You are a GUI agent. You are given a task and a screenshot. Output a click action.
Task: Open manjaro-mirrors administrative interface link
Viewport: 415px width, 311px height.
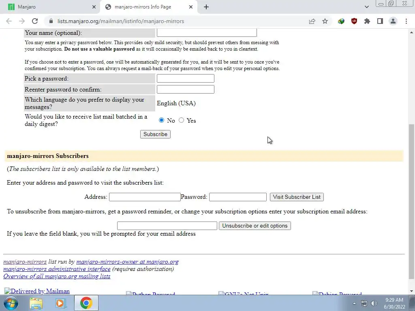click(57, 269)
